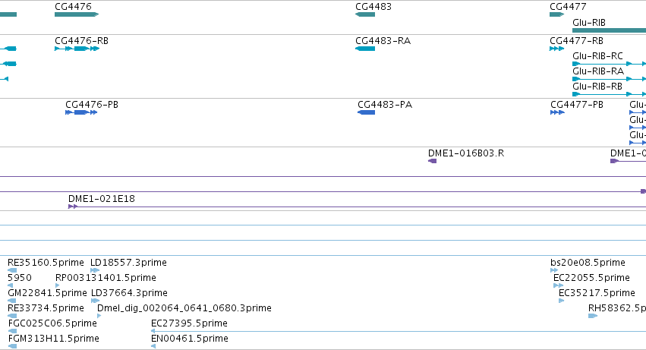The image size is (646, 350).
Task: Select the CG4483-RA transcript glyph
Action: point(365,49)
